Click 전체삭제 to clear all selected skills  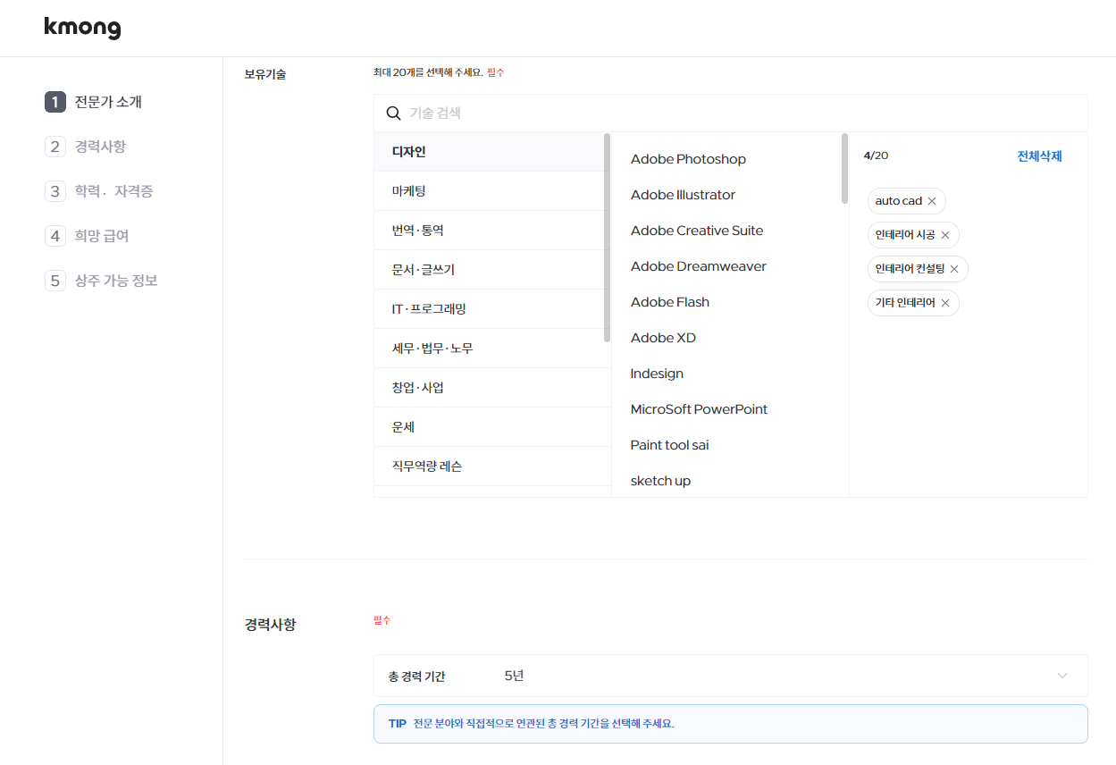1039,156
